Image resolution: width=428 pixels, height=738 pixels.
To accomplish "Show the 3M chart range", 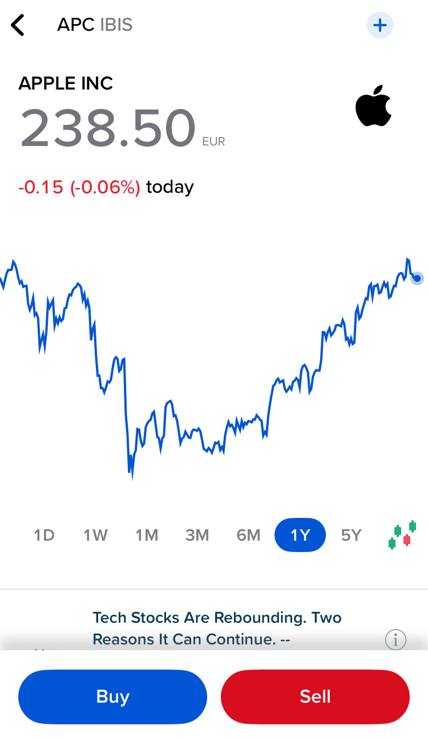I will [197, 536].
